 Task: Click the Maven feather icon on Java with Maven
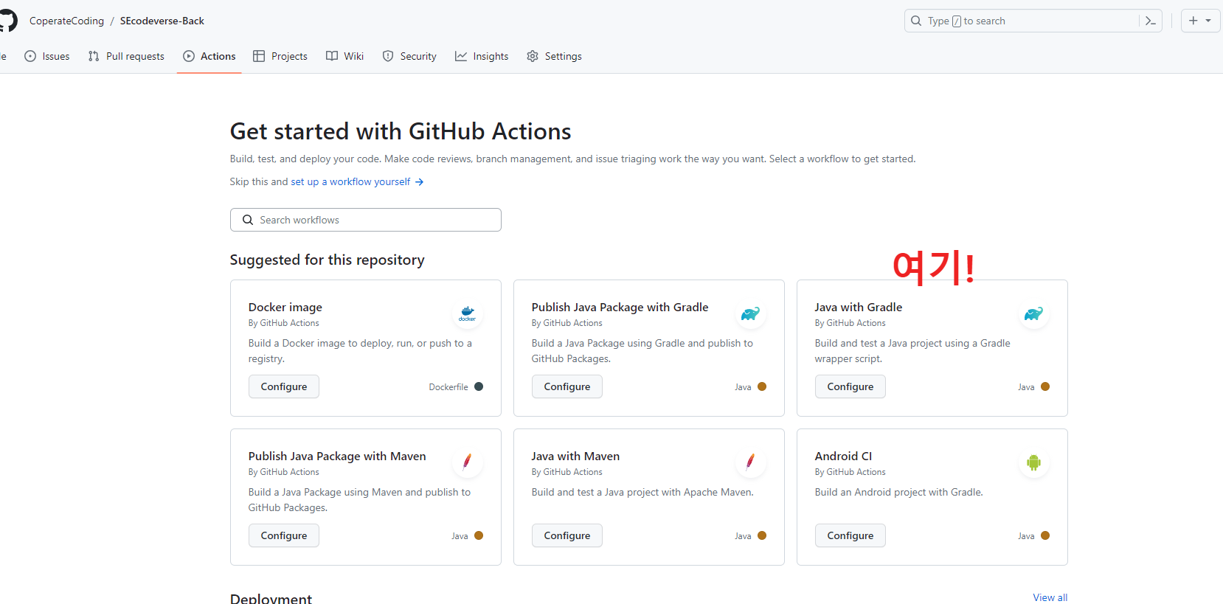coord(750,462)
